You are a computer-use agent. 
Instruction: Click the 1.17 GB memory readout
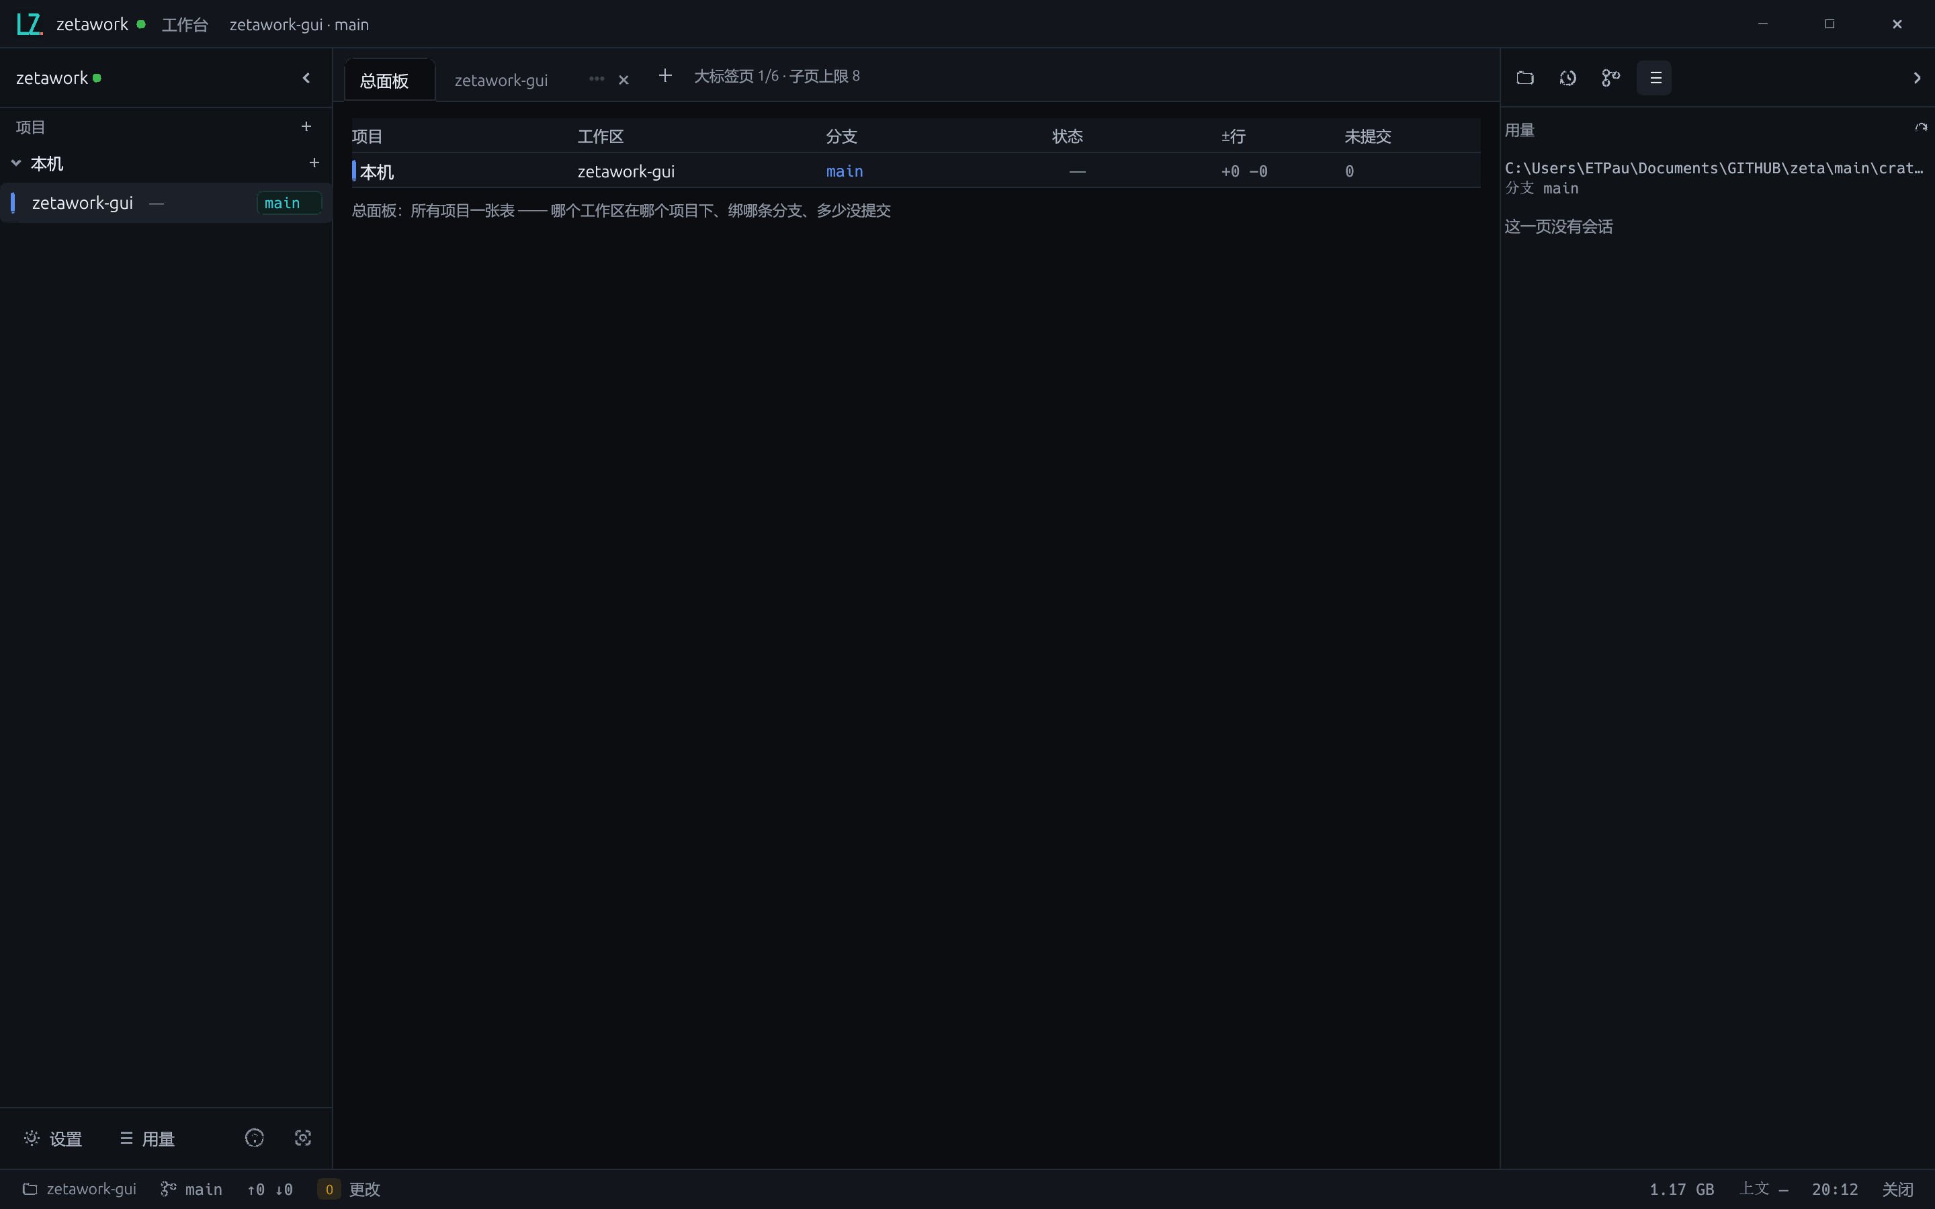[x=1682, y=1189]
